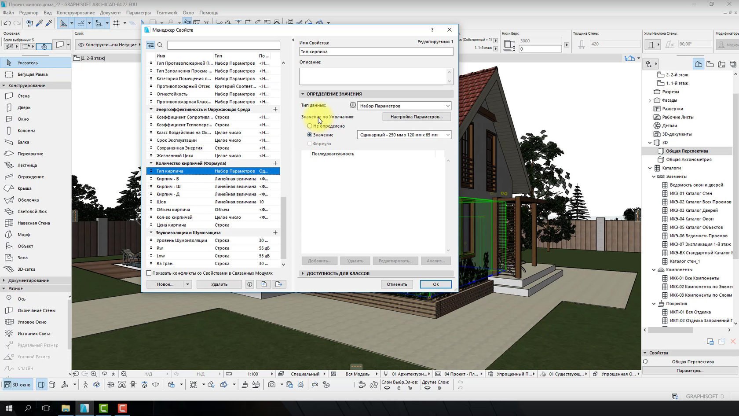Select the Навесная Стена curtain wall tool
This screenshot has width=739, height=416.
33,223
